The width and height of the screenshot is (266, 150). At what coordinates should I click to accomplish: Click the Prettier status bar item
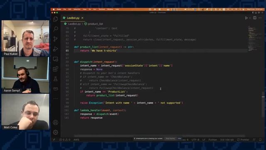[x=243, y=140]
